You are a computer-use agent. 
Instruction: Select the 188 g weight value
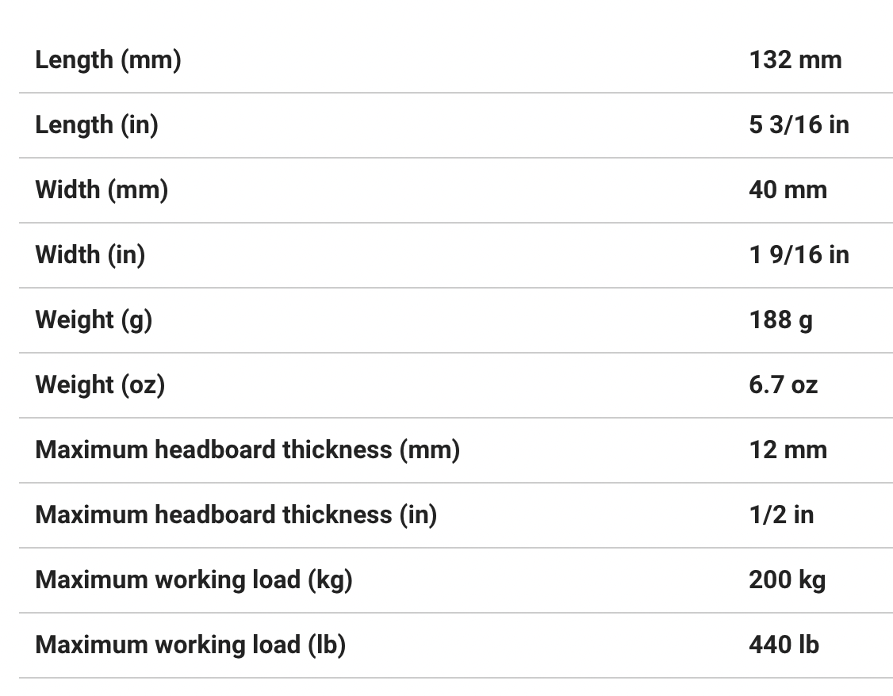click(780, 320)
